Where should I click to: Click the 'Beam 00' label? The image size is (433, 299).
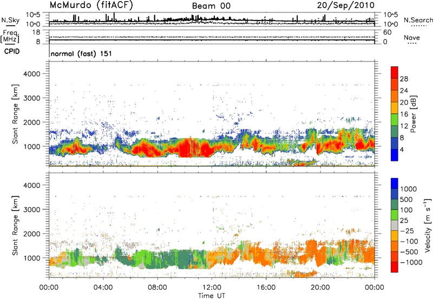tap(211, 6)
